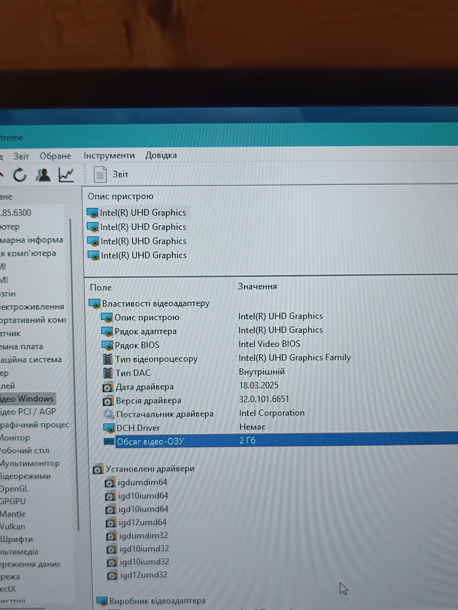The image size is (458, 610).
Task: Click the Поле column header
Action: 101,288
